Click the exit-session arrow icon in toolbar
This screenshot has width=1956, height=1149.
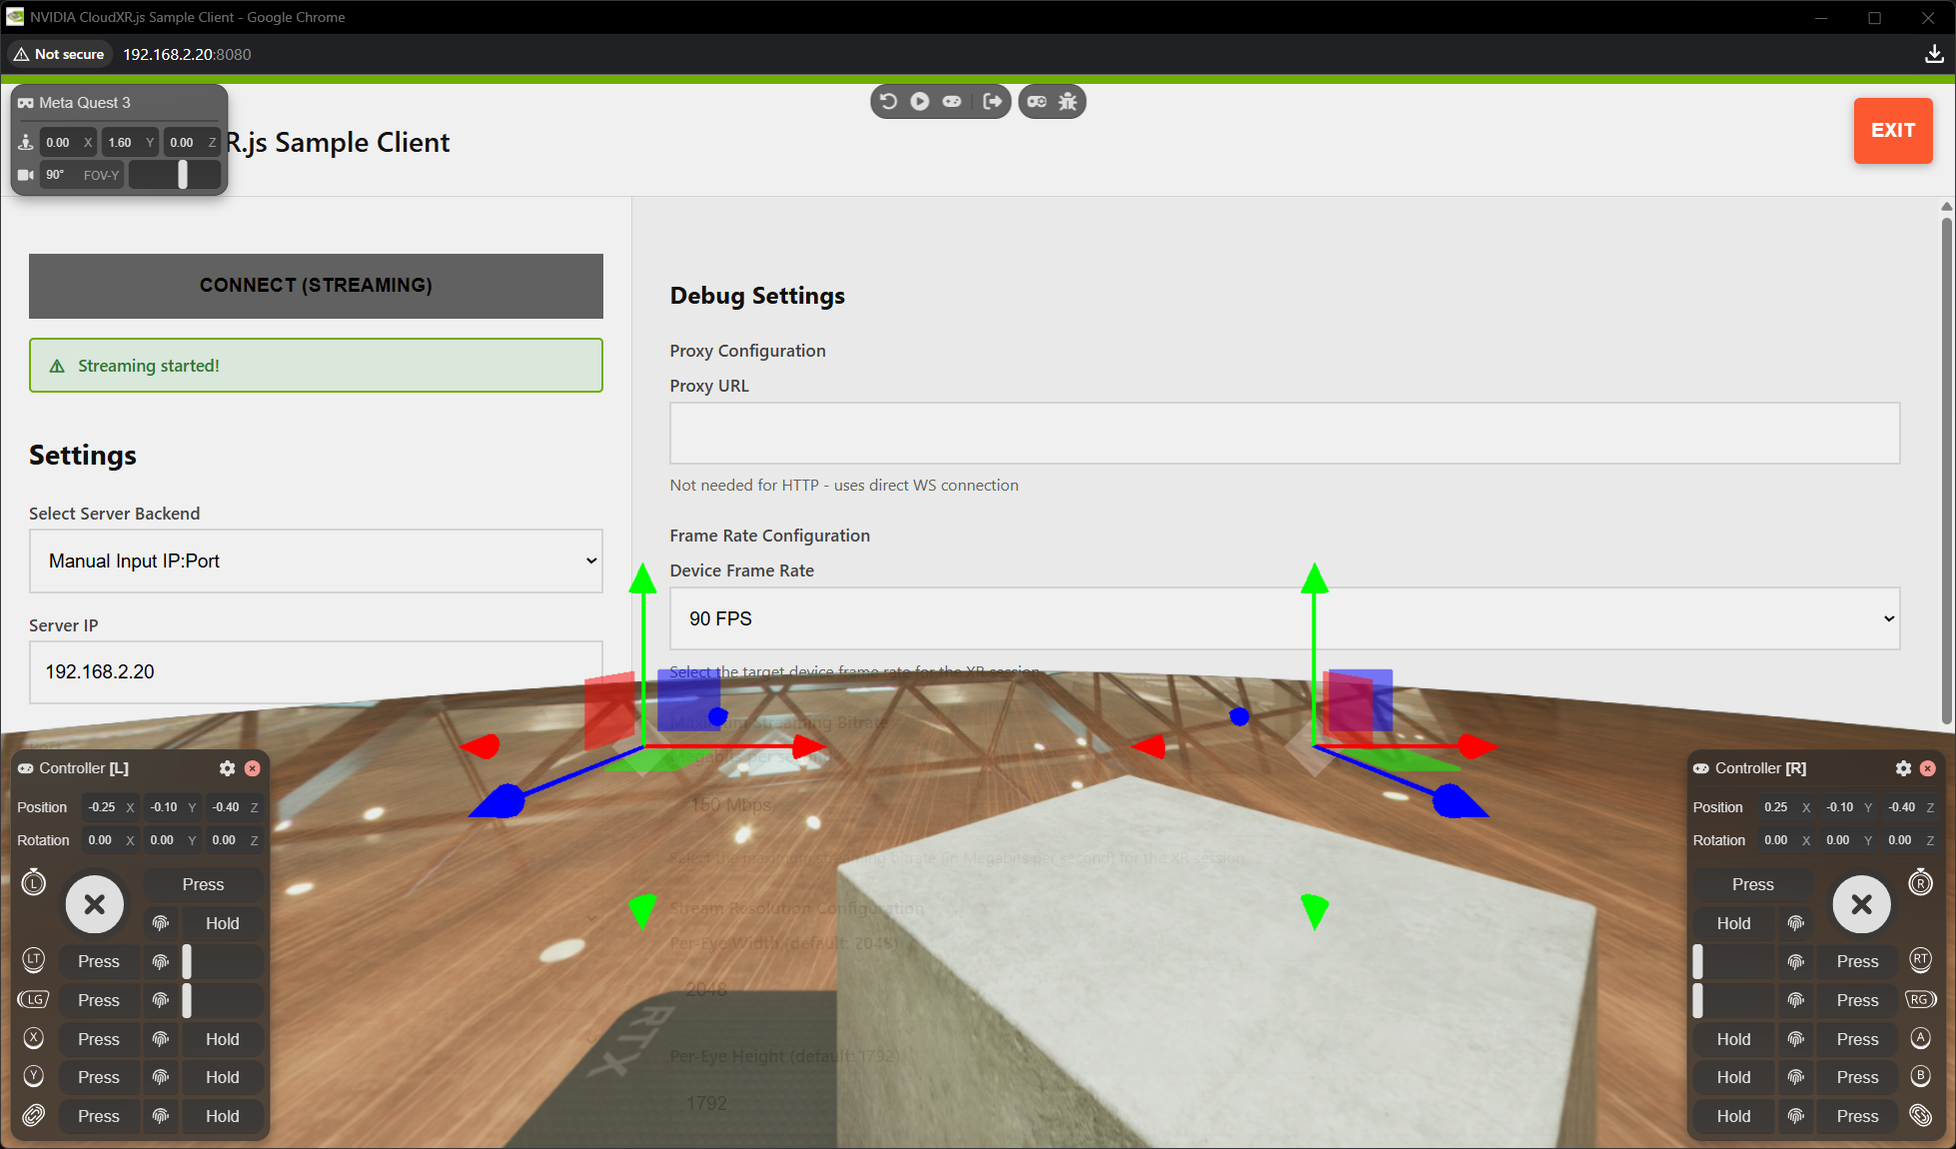click(992, 102)
